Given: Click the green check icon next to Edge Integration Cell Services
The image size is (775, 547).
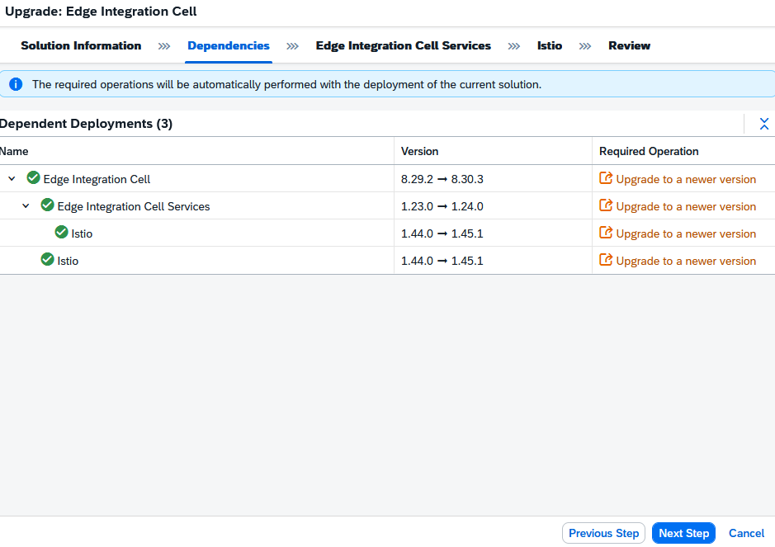Looking at the screenshot, I should coord(47,205).
